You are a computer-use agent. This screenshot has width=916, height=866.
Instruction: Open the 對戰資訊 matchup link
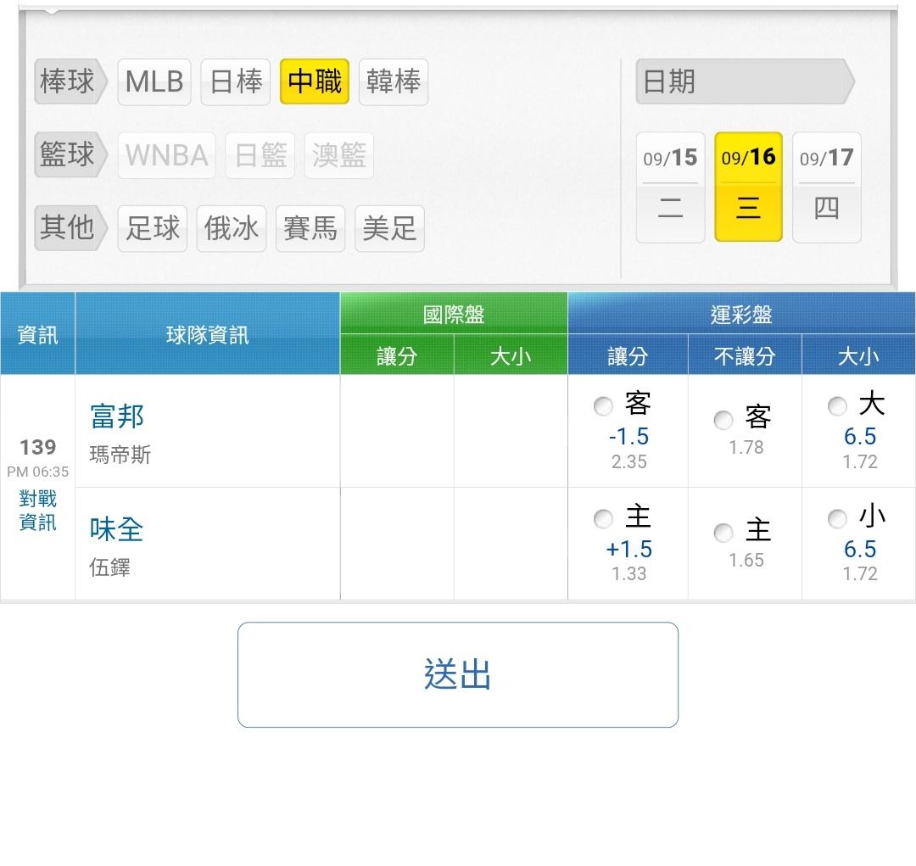click(38, 511)
